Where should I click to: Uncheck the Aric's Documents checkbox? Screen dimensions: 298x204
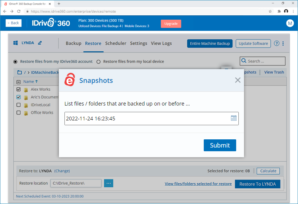click(x=18, y=97)
